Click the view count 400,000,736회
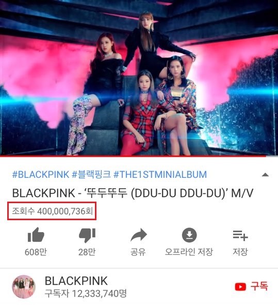Viewport: 278px width, 305px height. click(x=53, y=211)
